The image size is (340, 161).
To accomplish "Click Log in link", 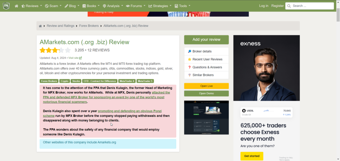I will pyautogui.click(x=264, y=6).
